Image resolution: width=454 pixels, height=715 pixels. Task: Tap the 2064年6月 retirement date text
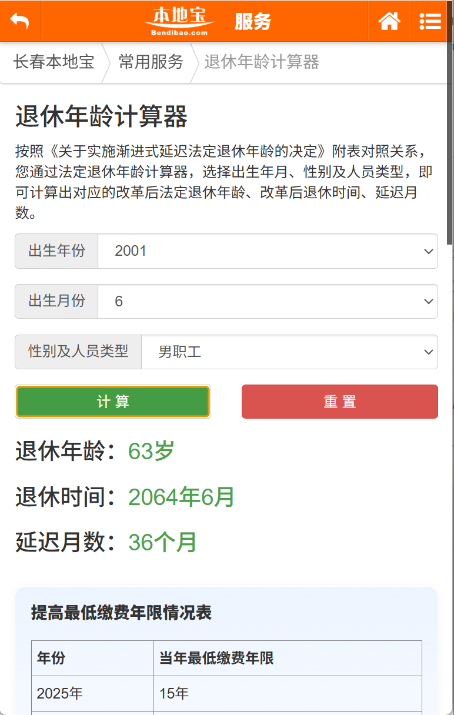pos(181,497)
